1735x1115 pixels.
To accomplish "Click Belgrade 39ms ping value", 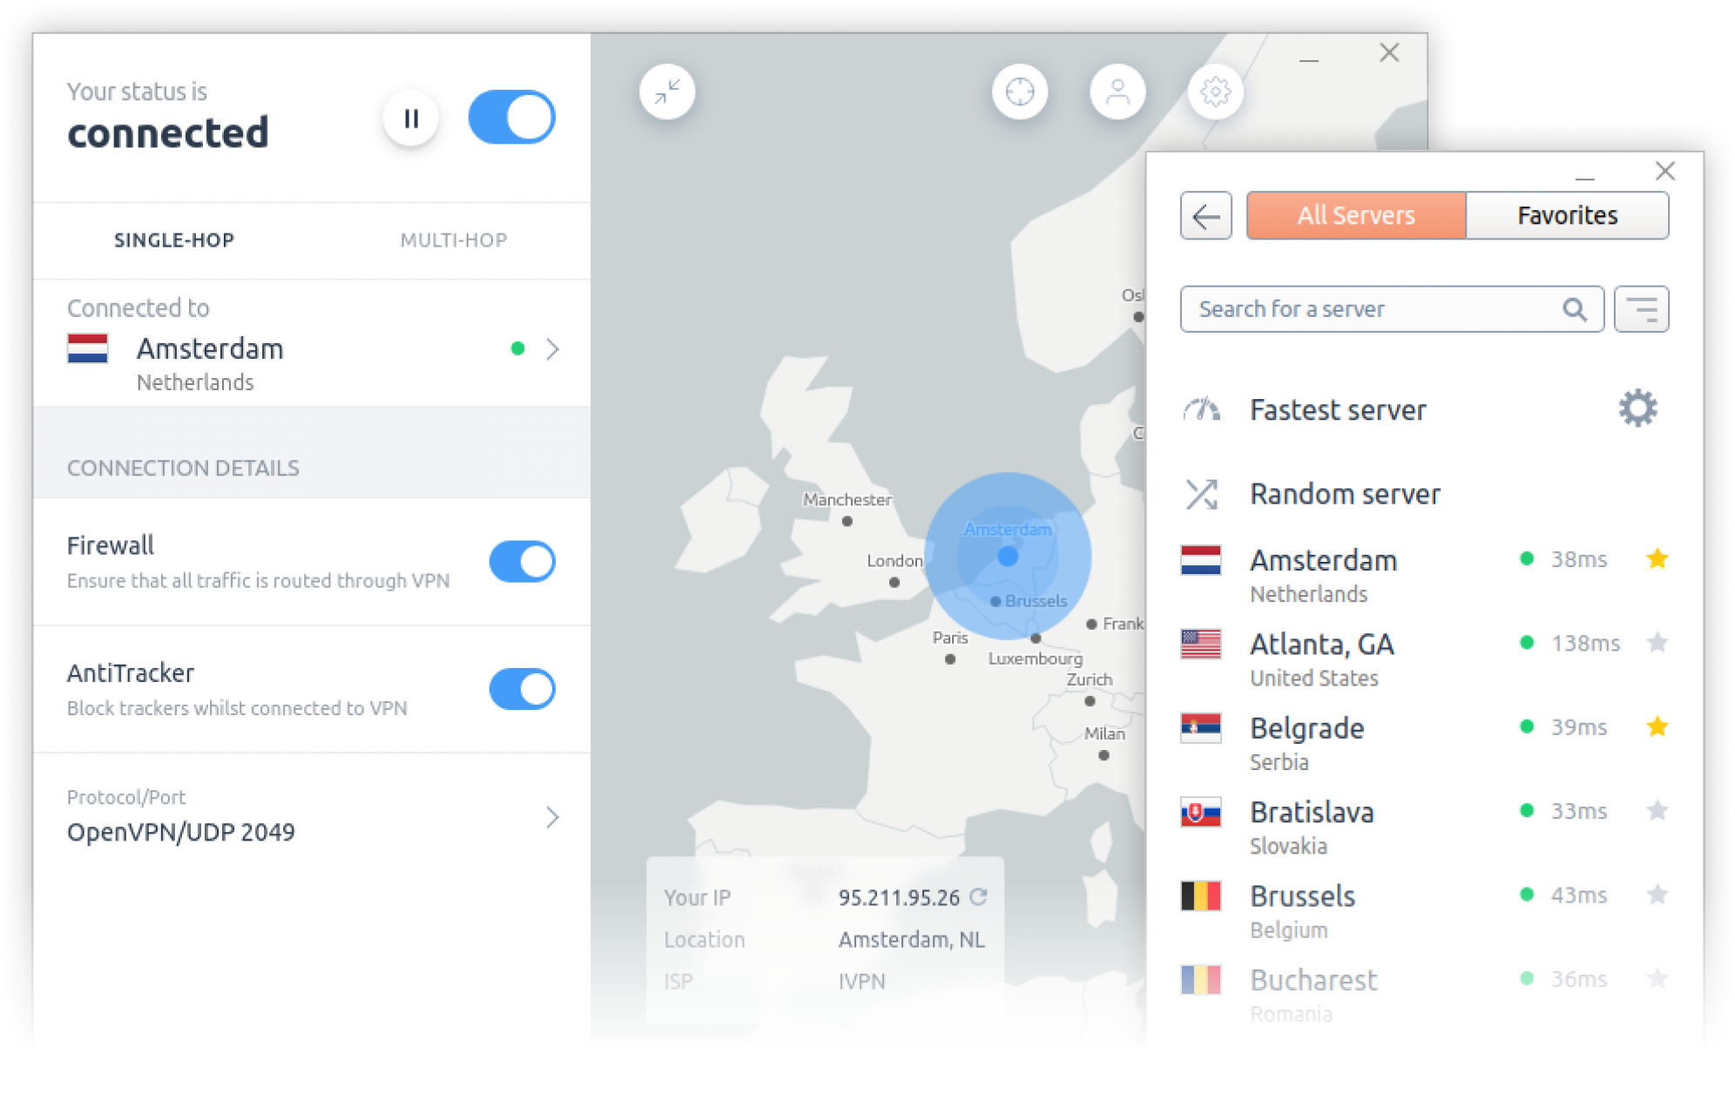I will pyautogui.click(x=1578, y=727).
